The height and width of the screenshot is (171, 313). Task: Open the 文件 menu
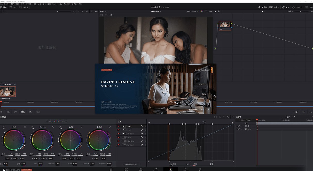[13, 4]
